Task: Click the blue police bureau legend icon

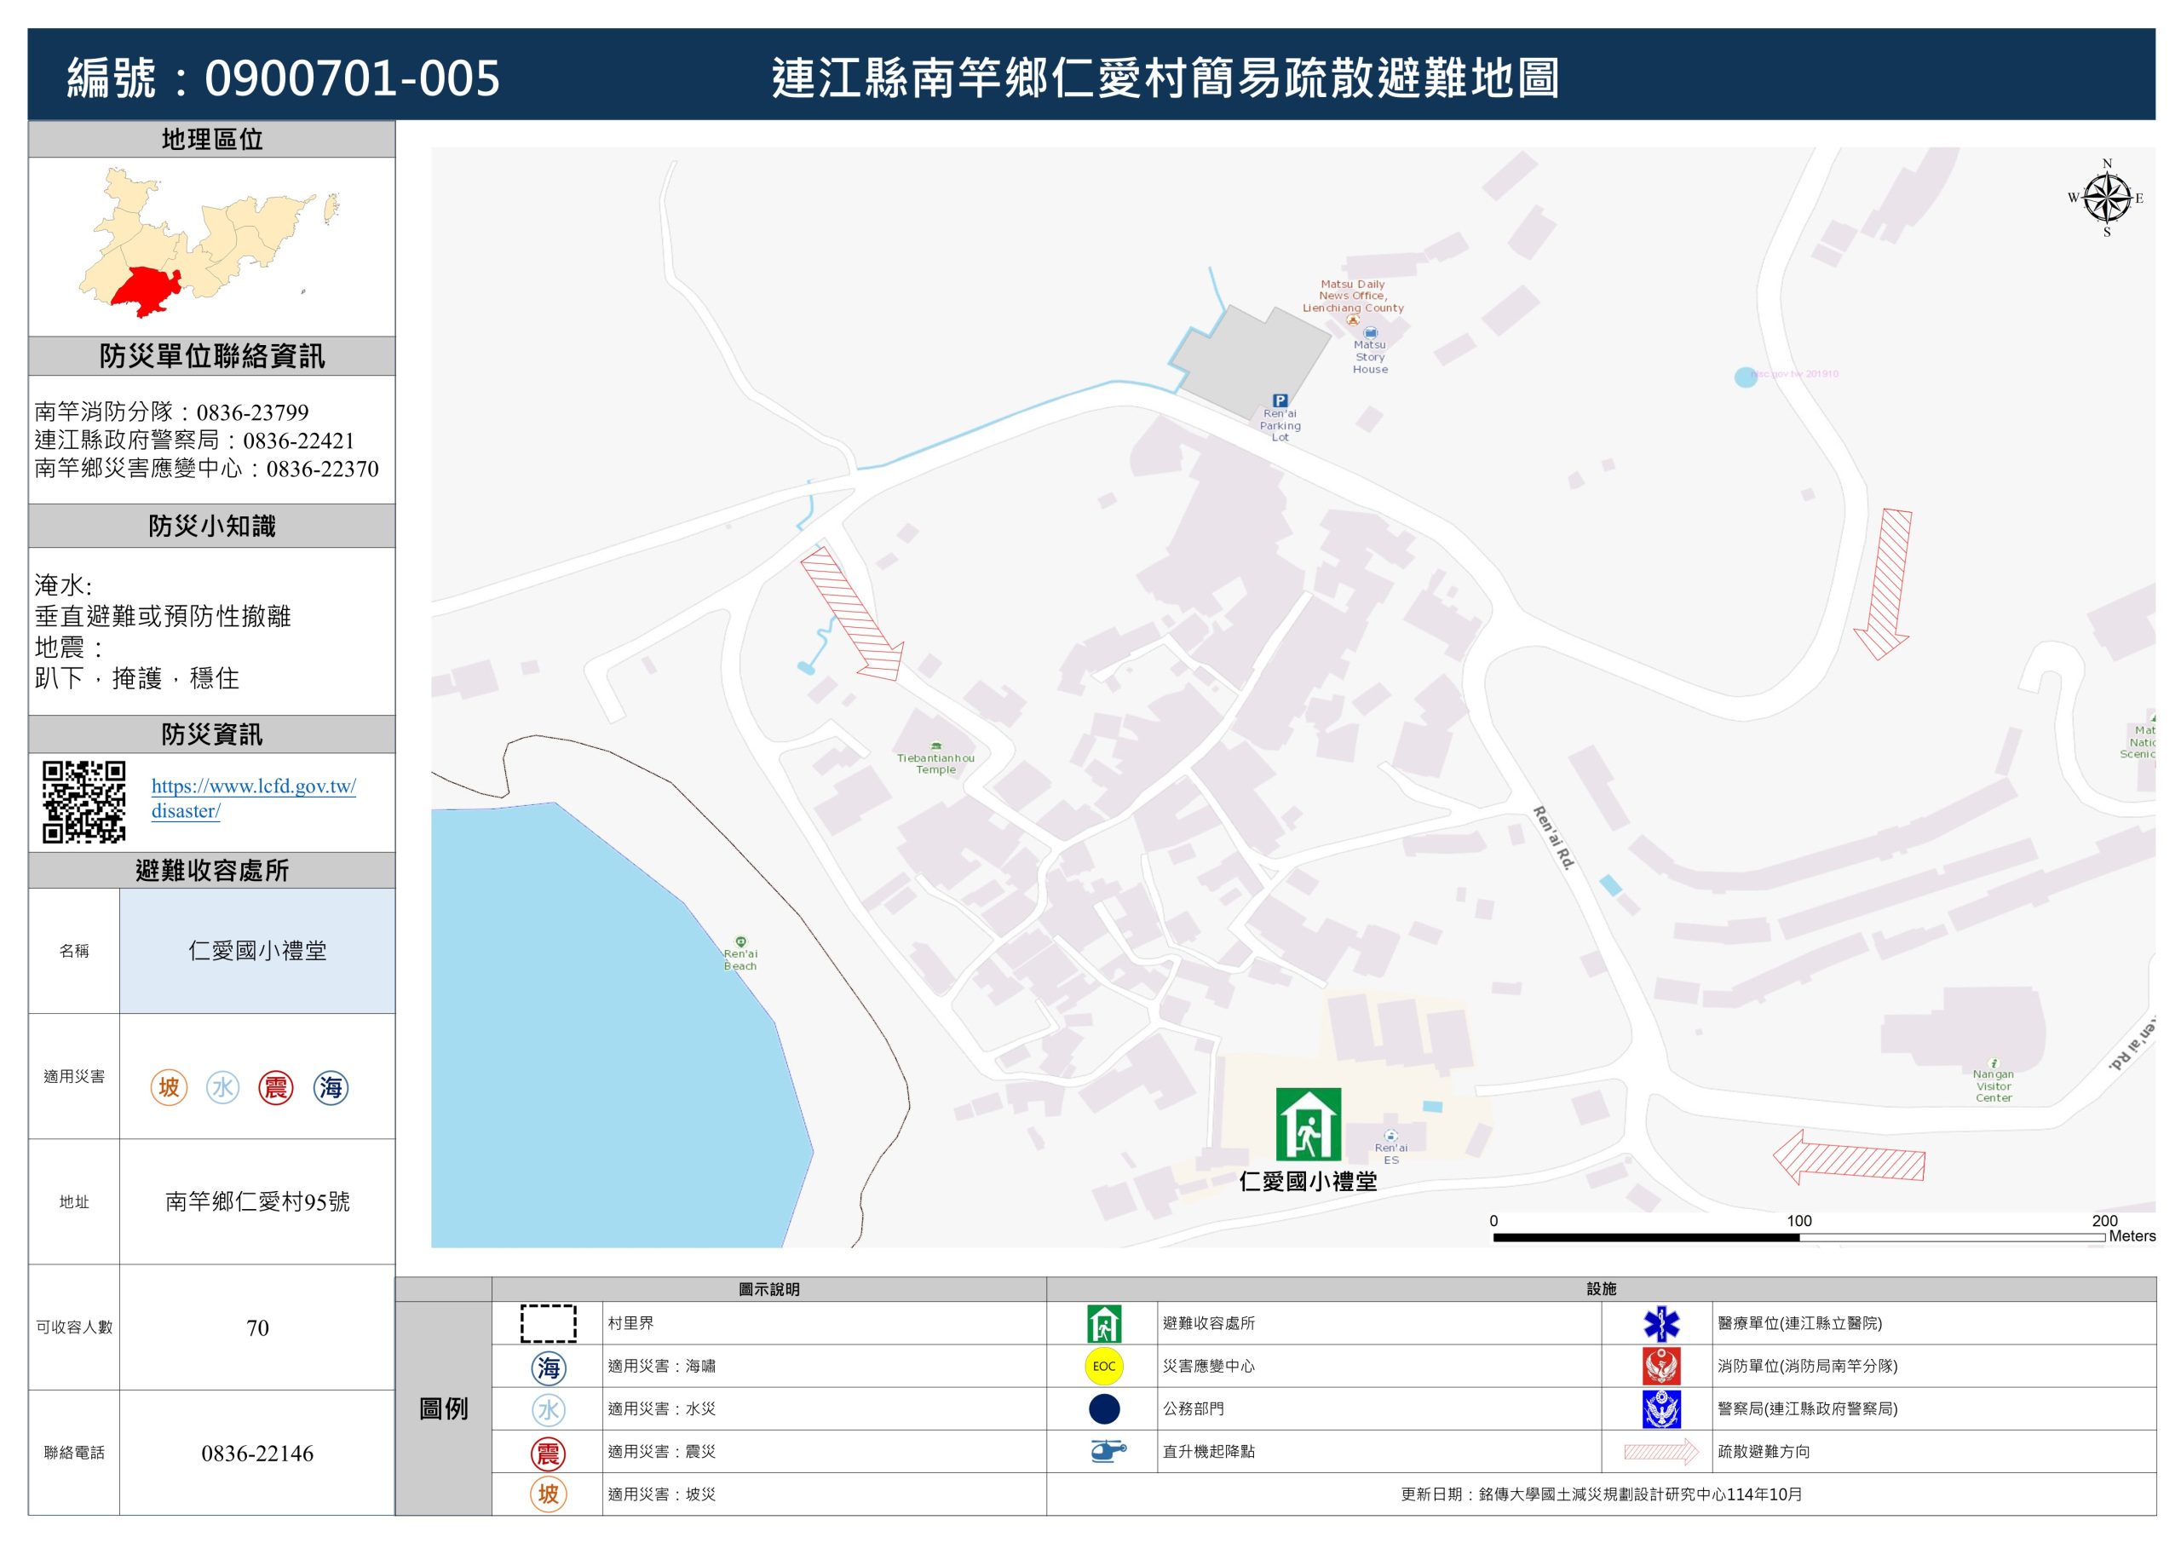Action: tap(1660, 1409)
